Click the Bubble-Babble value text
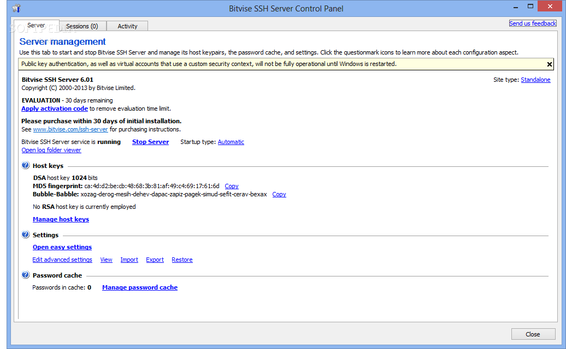This screenshot has height=349, width=566. click(174, 194)
